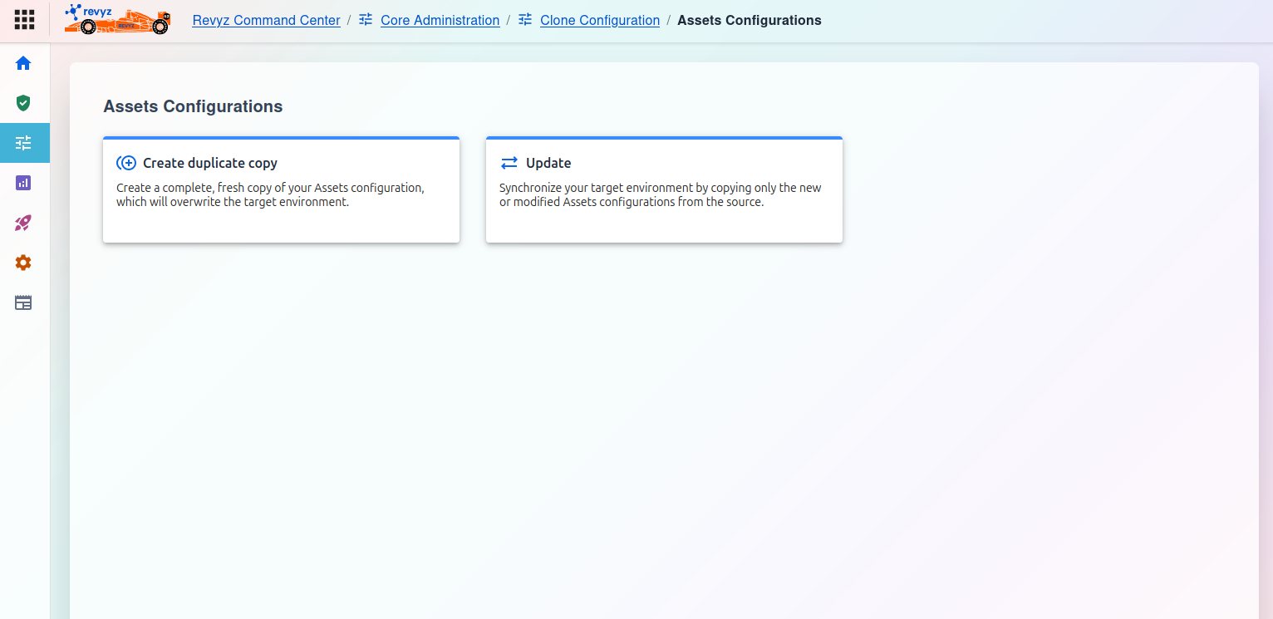This screenshot has height=619, width=1273.
Task: Open the purple chart sidebar icon
Action: pos(23,183)
